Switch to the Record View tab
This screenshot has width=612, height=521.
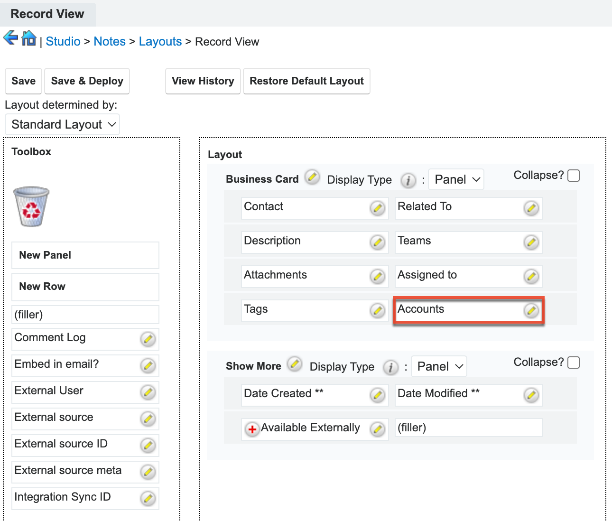pyautogui.click(x=47, y=14)
